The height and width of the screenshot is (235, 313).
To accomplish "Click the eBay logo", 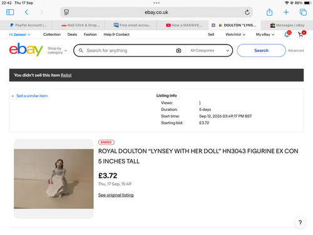I will (x=26, y=50).
